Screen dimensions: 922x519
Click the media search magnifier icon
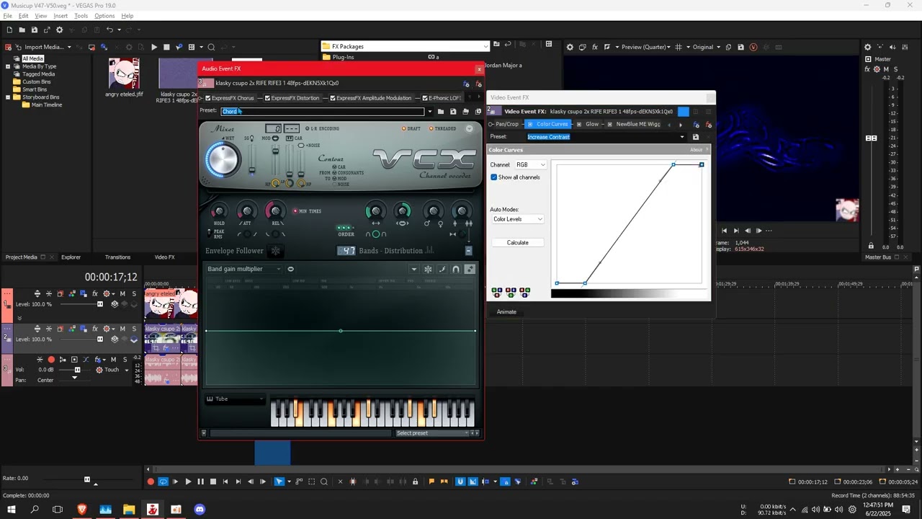211,47
